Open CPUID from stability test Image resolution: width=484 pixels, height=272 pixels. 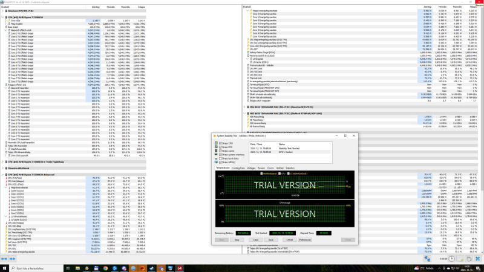click(290, 239)
